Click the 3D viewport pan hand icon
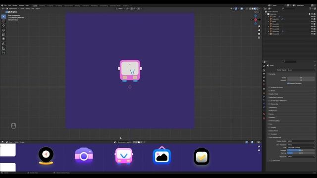Screen dimensions: 317x178 (x=259, y=30)
